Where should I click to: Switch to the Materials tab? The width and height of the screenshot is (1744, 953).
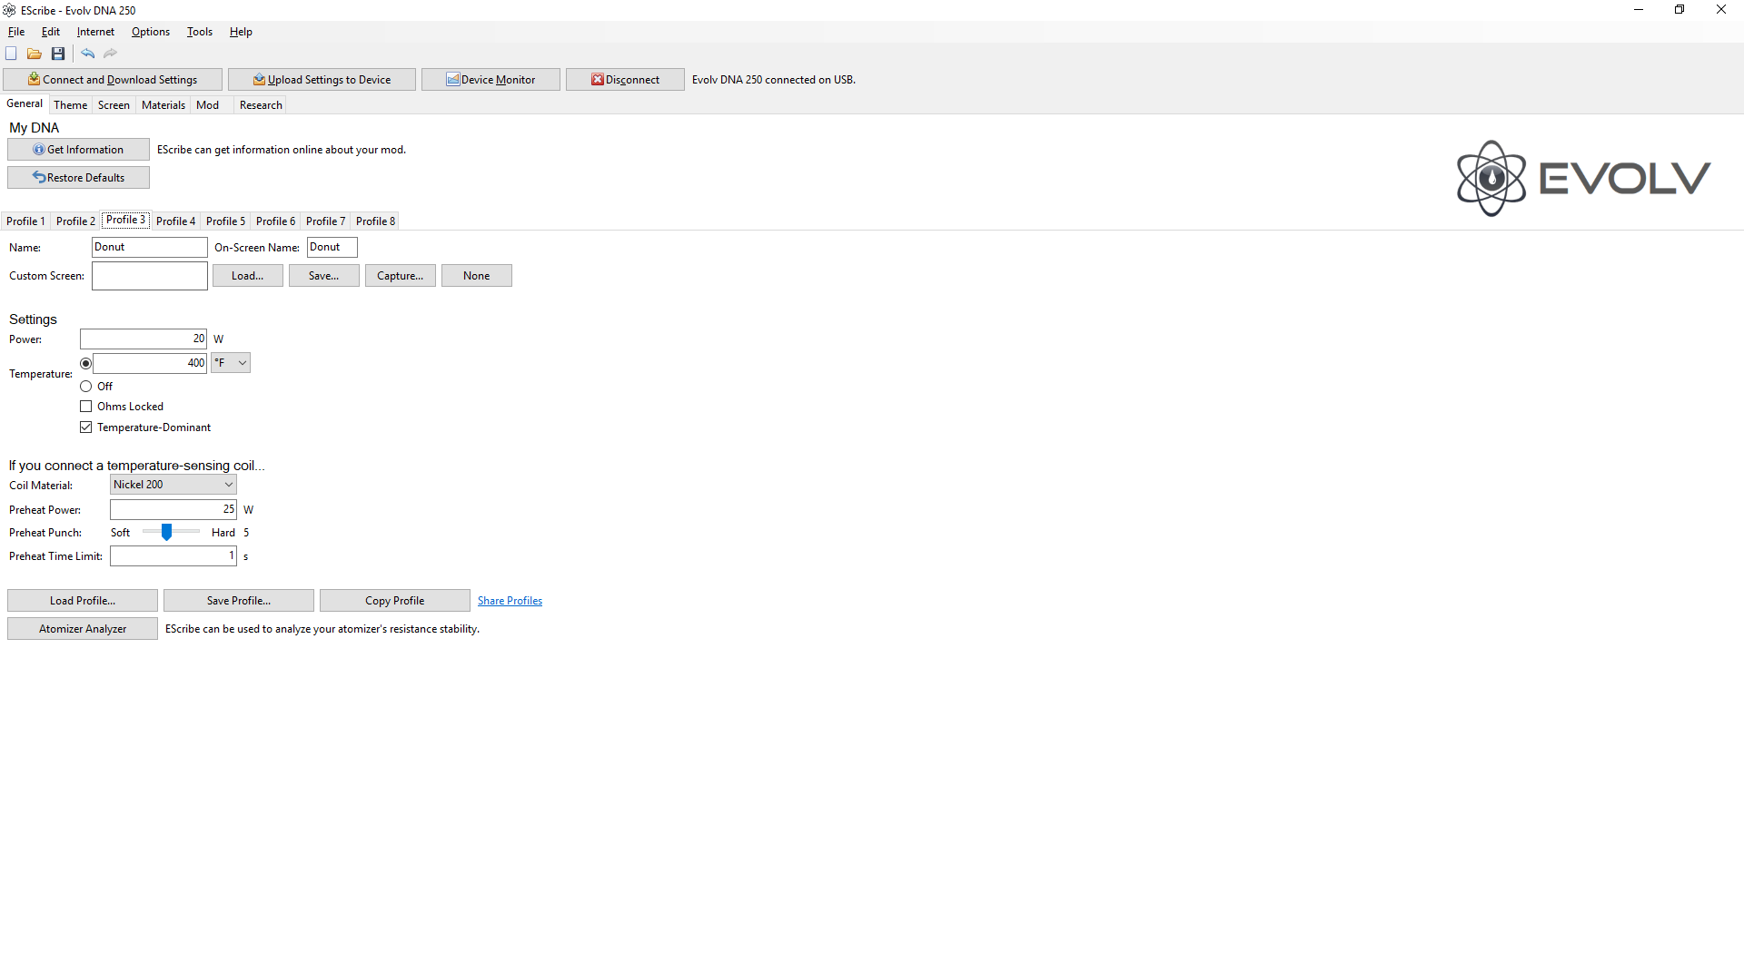(163, 105)
